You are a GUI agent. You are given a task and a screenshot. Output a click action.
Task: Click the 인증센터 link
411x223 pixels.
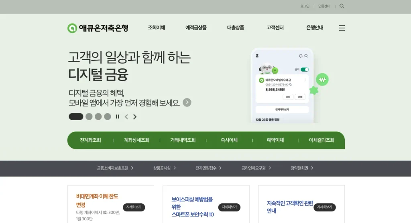324,6
